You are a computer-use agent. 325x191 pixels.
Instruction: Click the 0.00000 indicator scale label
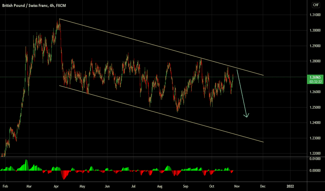point(315,171)
